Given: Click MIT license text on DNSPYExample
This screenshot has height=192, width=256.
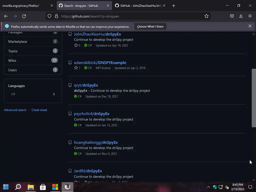Looking at the screenshot, I should [x=103, y=68].
